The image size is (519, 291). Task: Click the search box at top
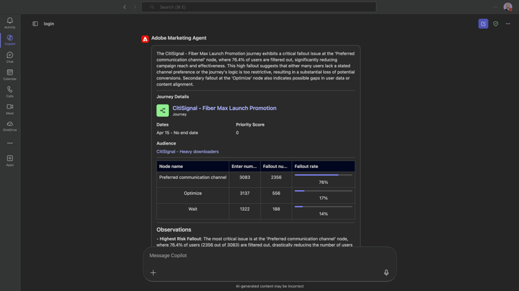pyautogui.click(x=259, y=7)
